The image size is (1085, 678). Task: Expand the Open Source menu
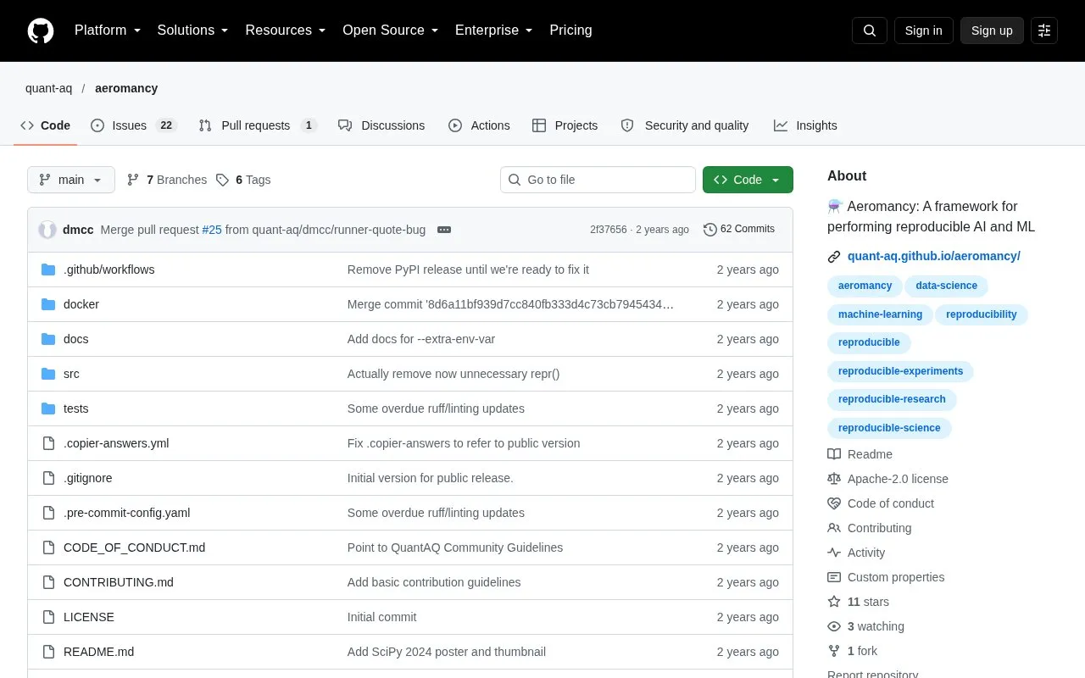391,31
